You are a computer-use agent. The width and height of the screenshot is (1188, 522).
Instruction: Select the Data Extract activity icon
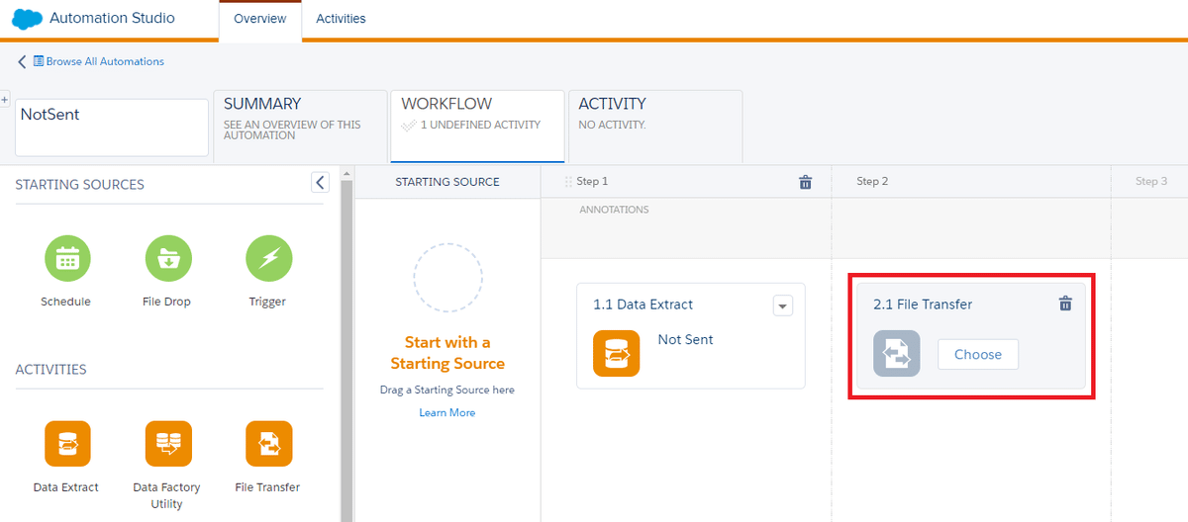coord(67,444)
